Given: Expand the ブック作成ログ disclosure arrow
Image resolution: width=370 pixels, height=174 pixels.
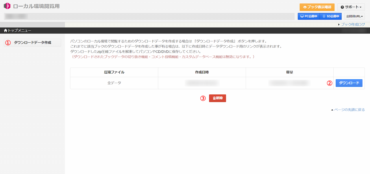Looking at the screenshot, I should [339, 24].
